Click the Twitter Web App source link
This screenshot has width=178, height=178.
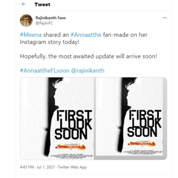tap(72, 167)
